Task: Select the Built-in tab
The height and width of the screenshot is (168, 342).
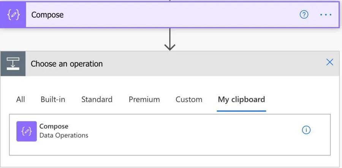Action: 53,100
